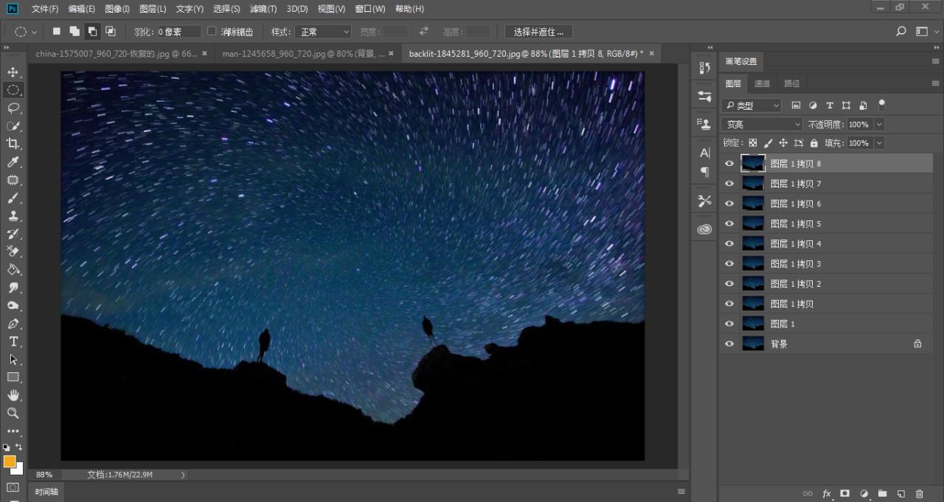
Task: Select the Quick Selection tool
Action: click(13, 126)
